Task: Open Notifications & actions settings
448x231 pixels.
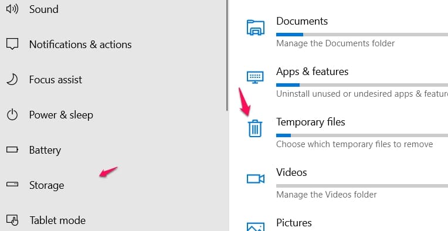Action: (80, 44)
